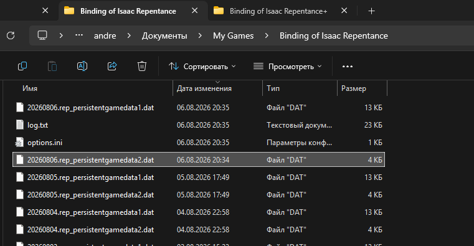Close the leftmost partially hidden tab
Viewport: 474px width, 246px height.
point(45,11)
